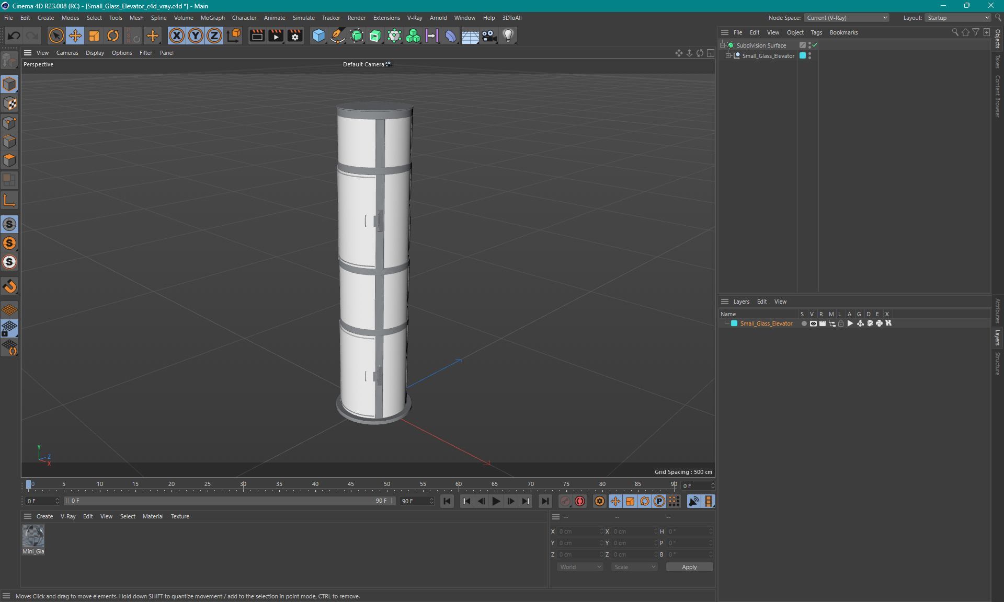Enable Axis mode L icon
Image resolution: width=1004 pixels, height=602 pixels.
click(x=9, y=200)
